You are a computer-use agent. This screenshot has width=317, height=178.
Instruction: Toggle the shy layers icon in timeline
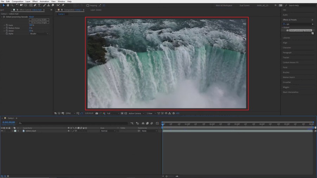tap(143, 123)
